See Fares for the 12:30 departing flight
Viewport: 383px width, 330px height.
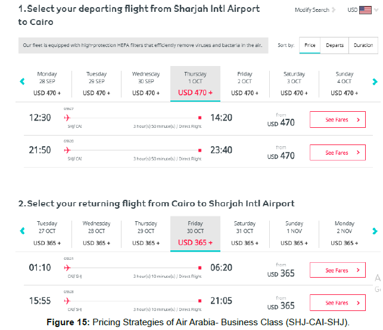(x=338, y=120)
